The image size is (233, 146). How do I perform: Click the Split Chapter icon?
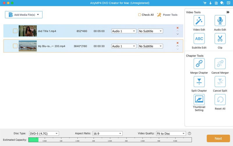click(x=199, y=82)
